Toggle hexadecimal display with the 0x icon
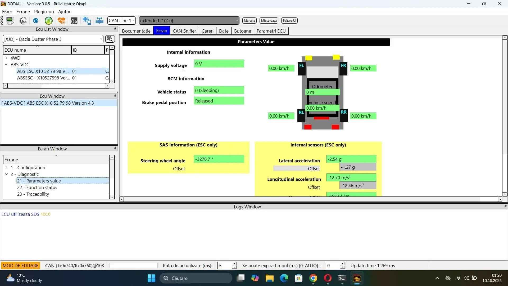Image resolution: width=508 pixels, height=286 pixels. click(x=74, y=20)
